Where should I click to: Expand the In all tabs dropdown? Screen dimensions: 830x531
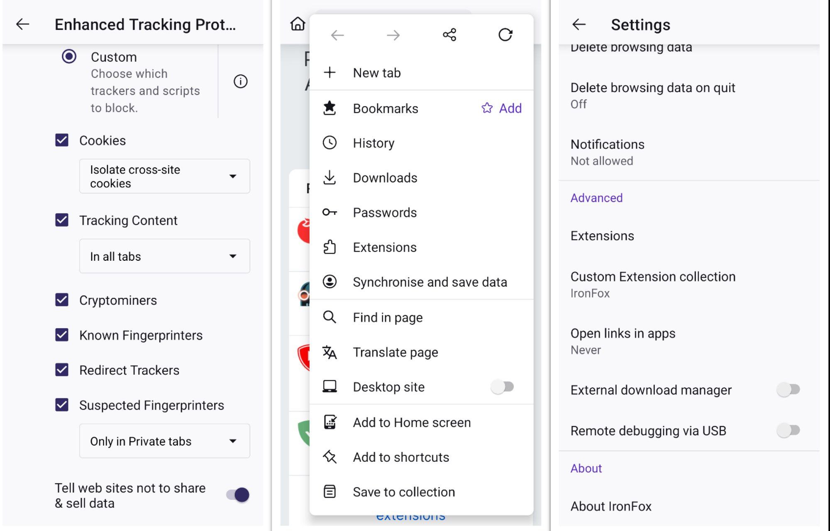click(x=164, y=256)
